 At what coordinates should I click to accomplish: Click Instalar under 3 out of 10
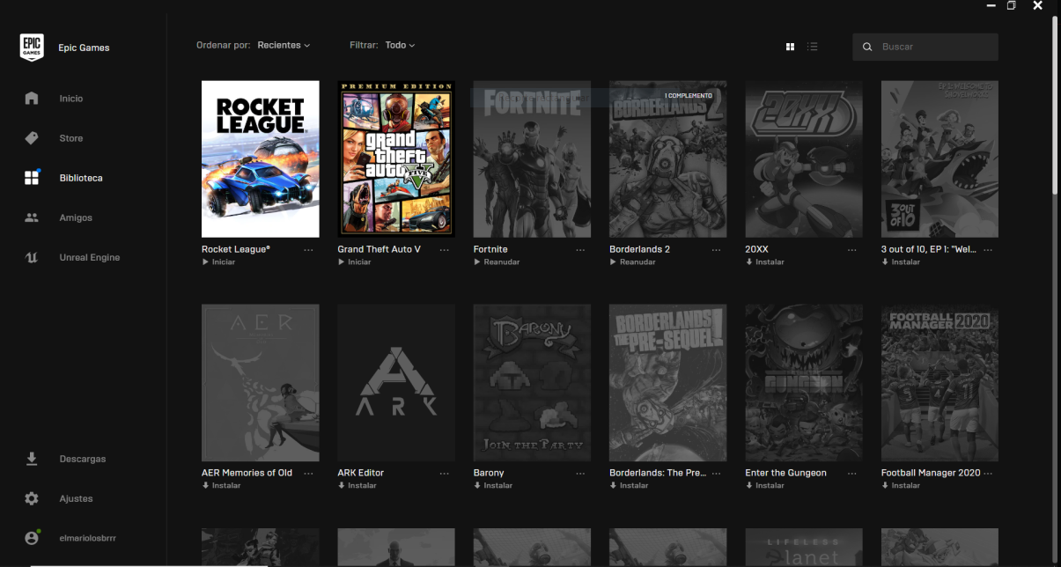pos(901,262)
